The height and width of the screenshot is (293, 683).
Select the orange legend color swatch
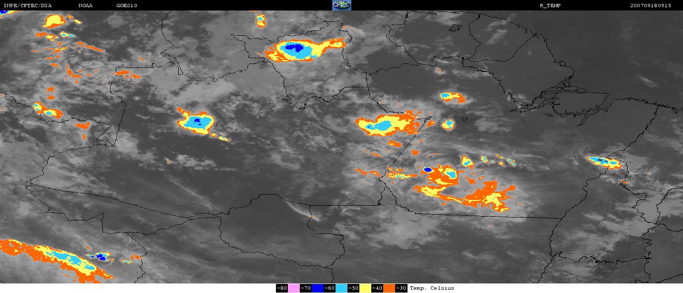(389, 288)
